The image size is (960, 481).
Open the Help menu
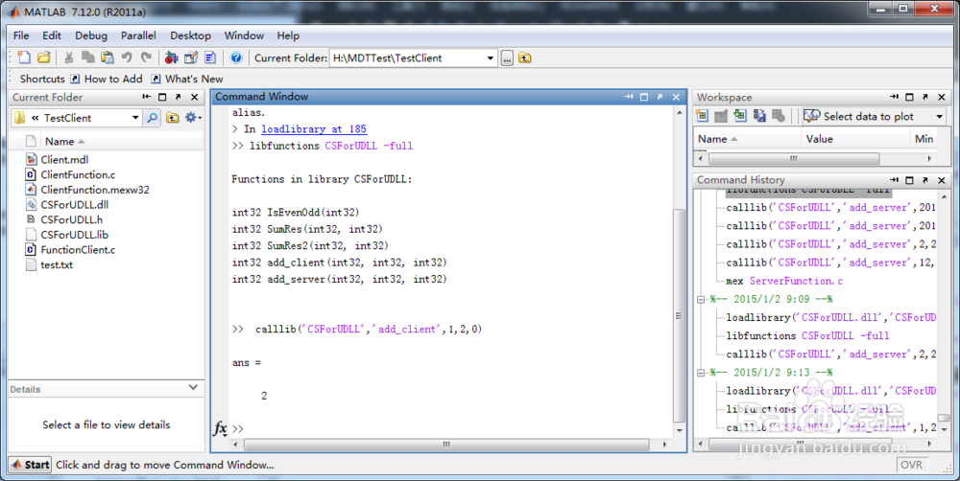coord(288,35)
